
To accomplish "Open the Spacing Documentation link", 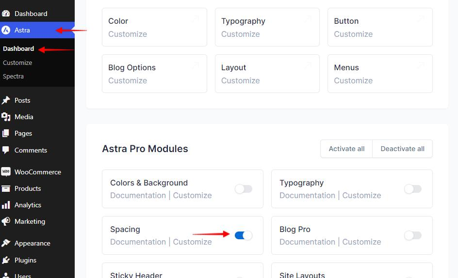I will 138,242.
